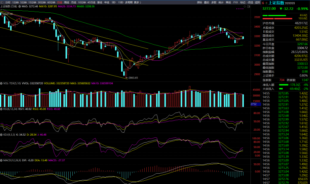Click the VOL-TDX panel circle icon
This screenshot has width=310, height=184.
[x=2, y=83]
